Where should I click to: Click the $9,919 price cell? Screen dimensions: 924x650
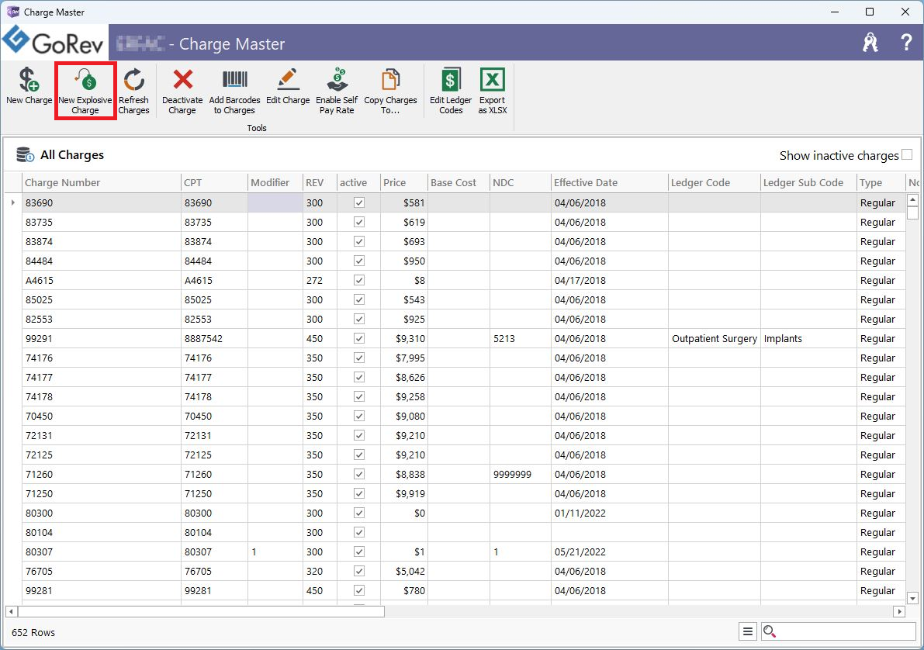point(403,494)
